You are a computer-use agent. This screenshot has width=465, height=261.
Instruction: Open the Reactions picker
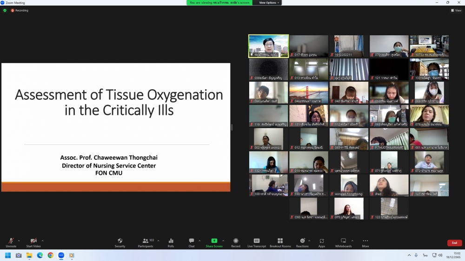click(302, 242)
